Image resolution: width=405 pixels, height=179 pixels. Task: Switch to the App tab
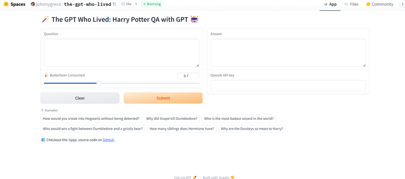330,4
